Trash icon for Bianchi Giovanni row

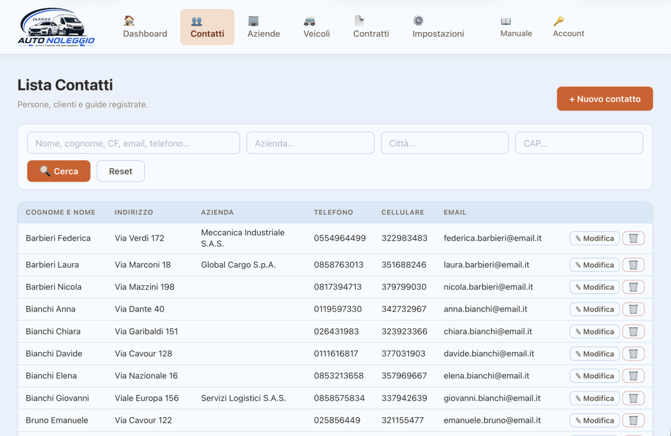[x=634, y=398]
